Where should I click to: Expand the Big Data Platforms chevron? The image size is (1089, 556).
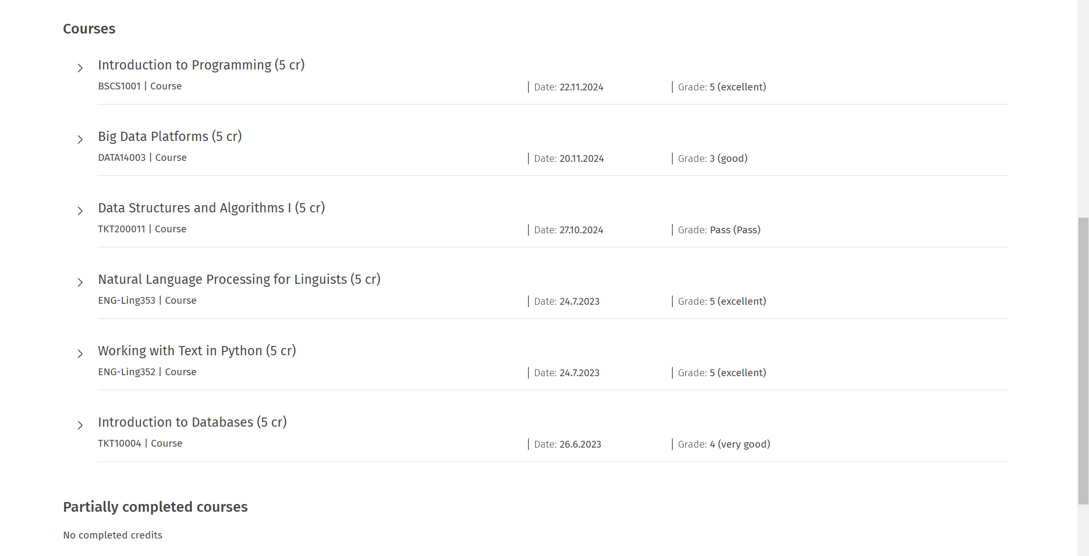[80, 139]
